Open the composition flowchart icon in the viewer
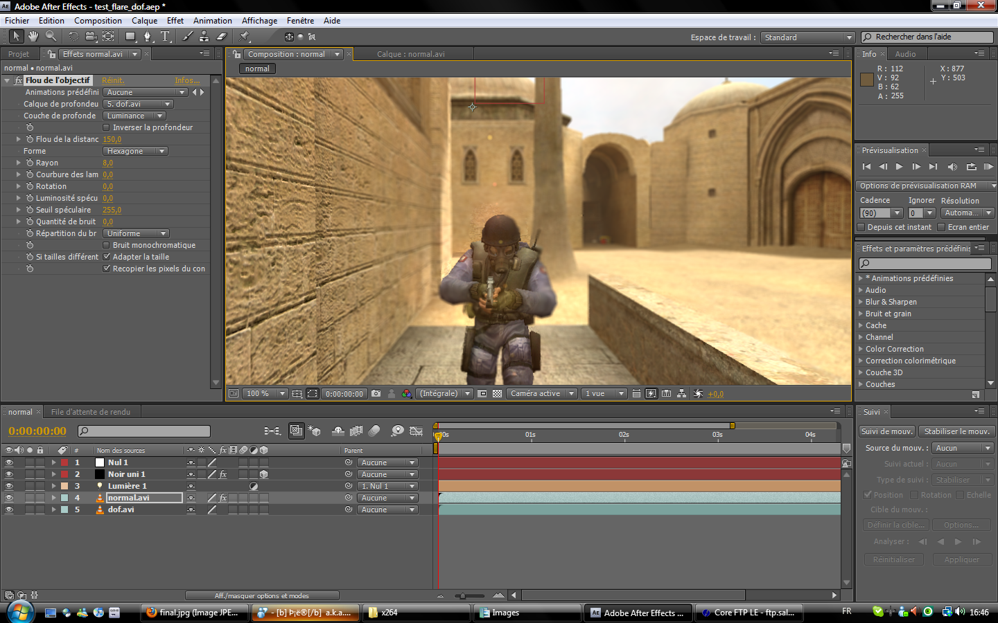998x623 pixels. tap(682, 393)
